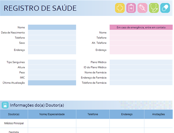Click the ID do Plano Médico label
Image resolution: width=174 pixels, height=133 pixels.
95,67
